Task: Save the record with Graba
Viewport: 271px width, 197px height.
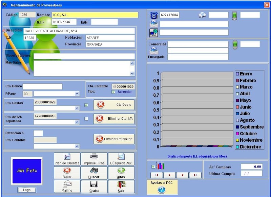Action: tap(94, 186)
